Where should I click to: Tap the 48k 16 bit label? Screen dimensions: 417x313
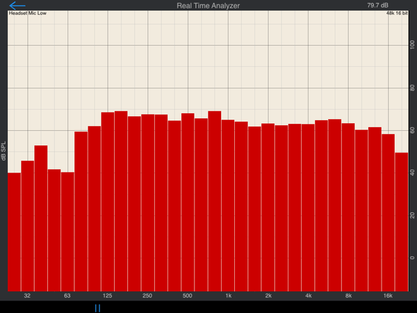(x=397, y=13)
